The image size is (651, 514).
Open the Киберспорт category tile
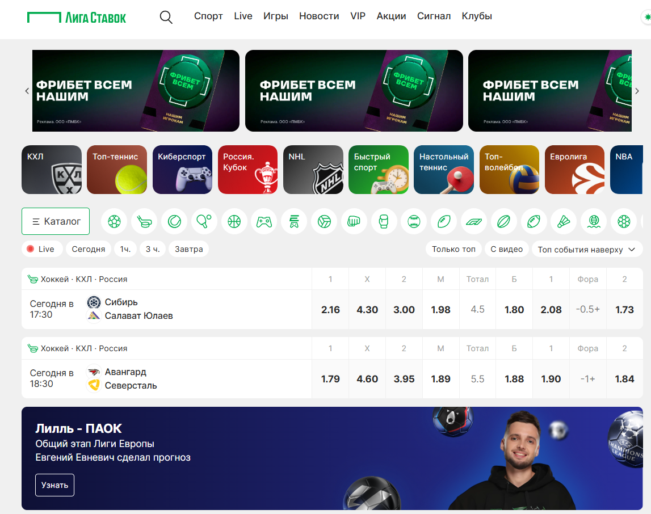pos(183,170)
